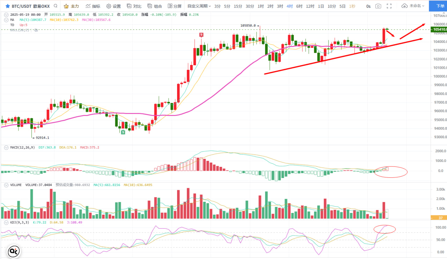Image resolution: width=447 pixels, height=259 pixels.
Task: Click the K:79.22 KDJ value
Action: [39, 222]
